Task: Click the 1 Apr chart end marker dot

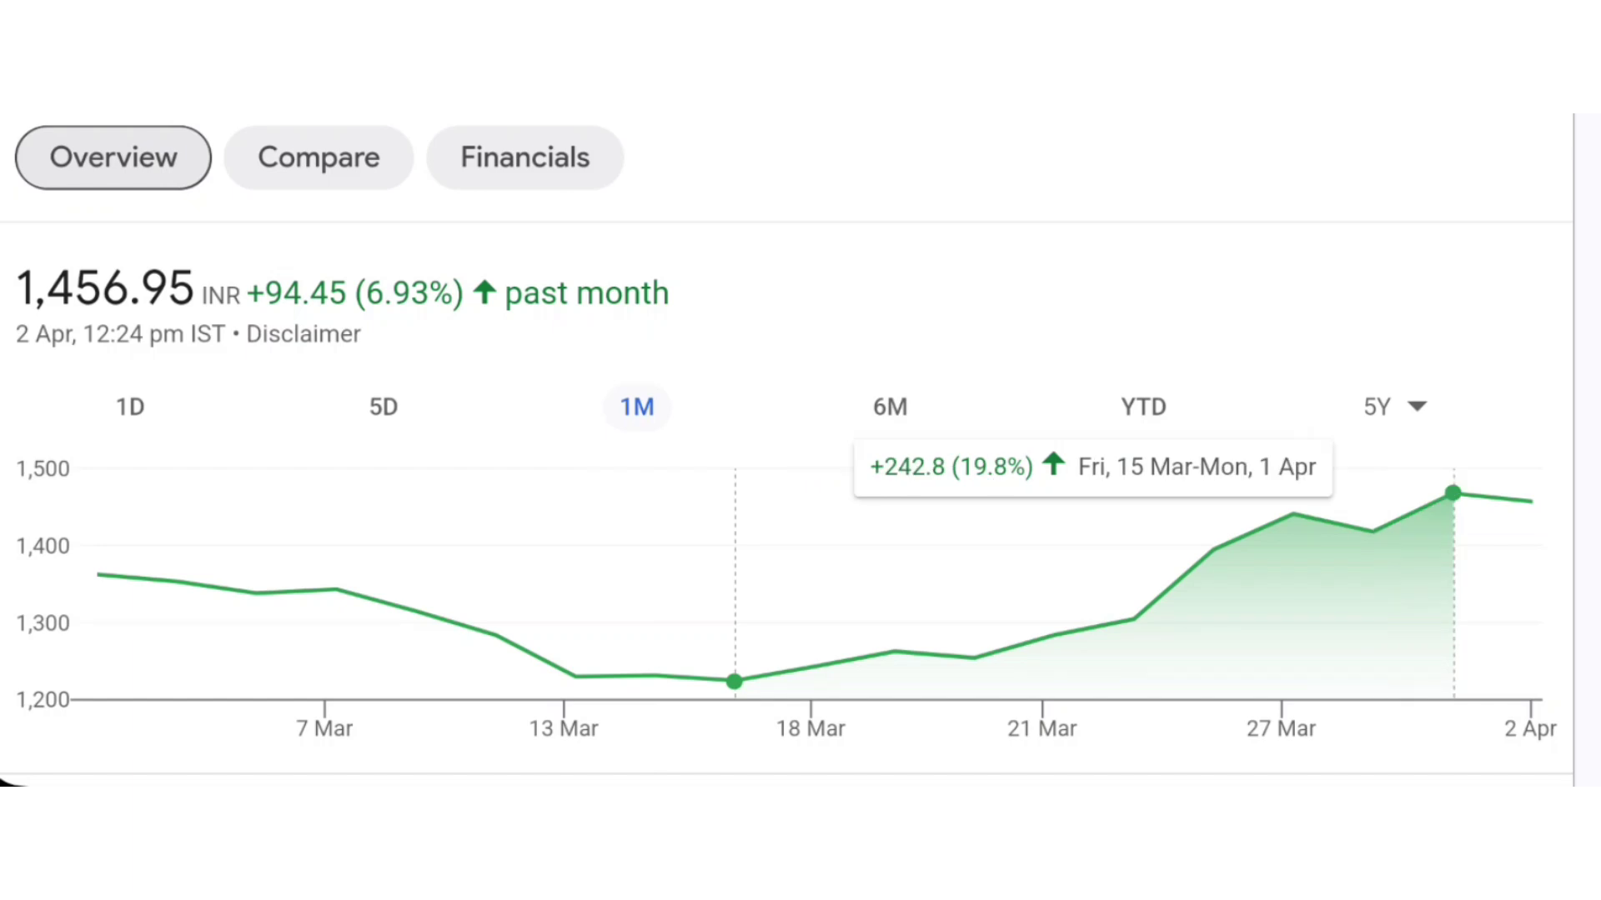Action: (1453, 493)
